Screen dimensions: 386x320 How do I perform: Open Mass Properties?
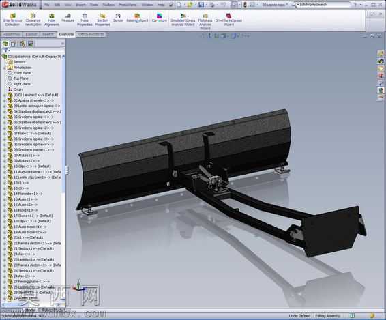[x=85, y=20]
